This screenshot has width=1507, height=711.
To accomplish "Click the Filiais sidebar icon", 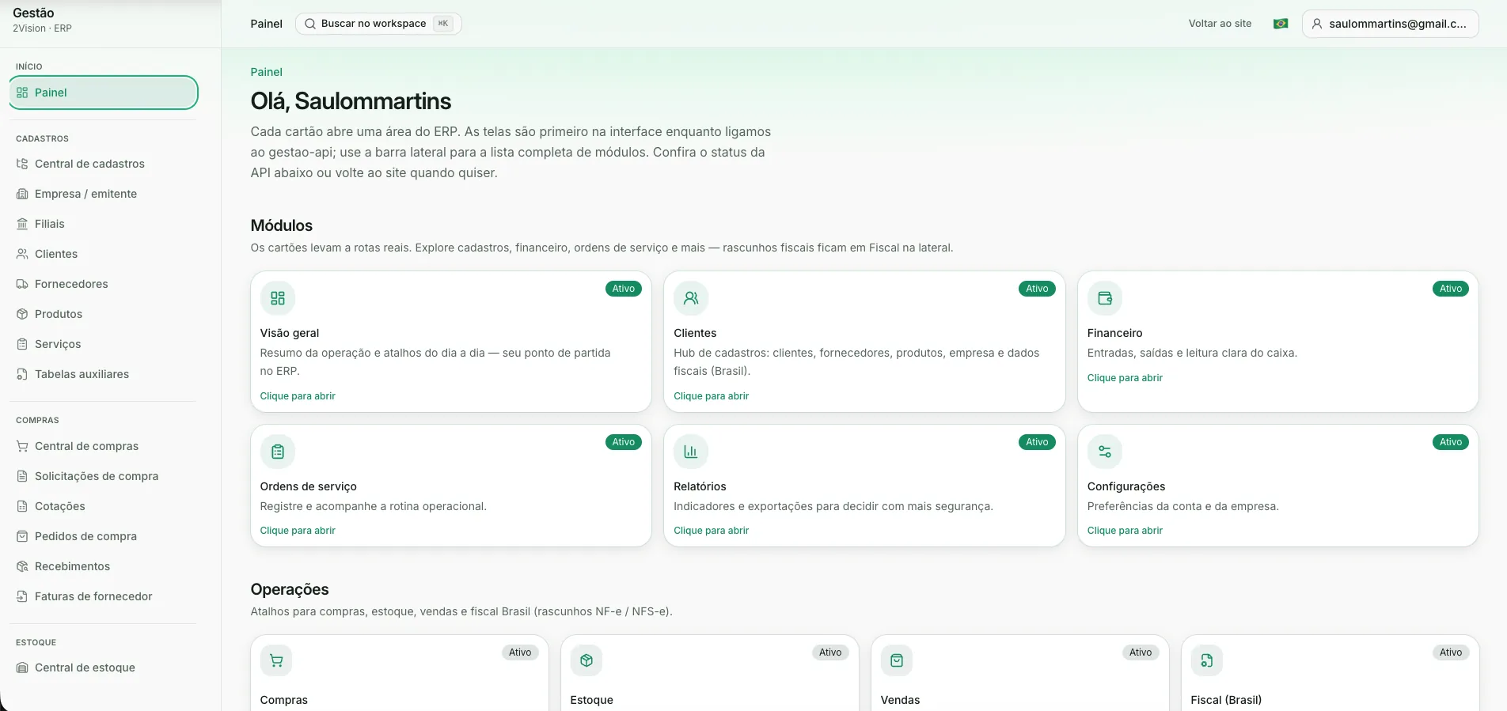I will coord(22,224).
